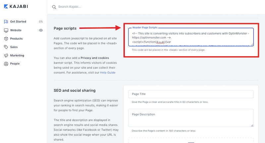Focus the Search Kajabi field
Viewport: 265px width, 143px height.
pos(70,7)
